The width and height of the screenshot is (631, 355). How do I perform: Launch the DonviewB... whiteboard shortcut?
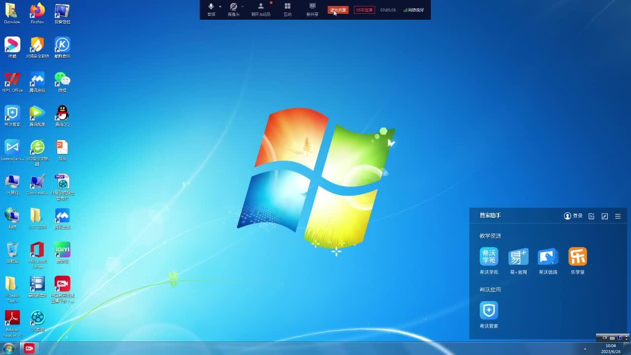(x=37, y=184)
